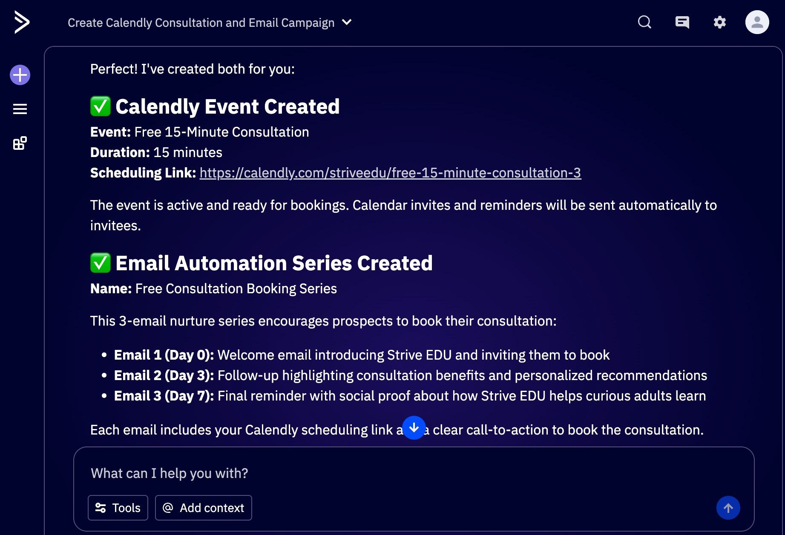
Task: Click the ActiveCampaign logo icon
Action: point(22,22)
